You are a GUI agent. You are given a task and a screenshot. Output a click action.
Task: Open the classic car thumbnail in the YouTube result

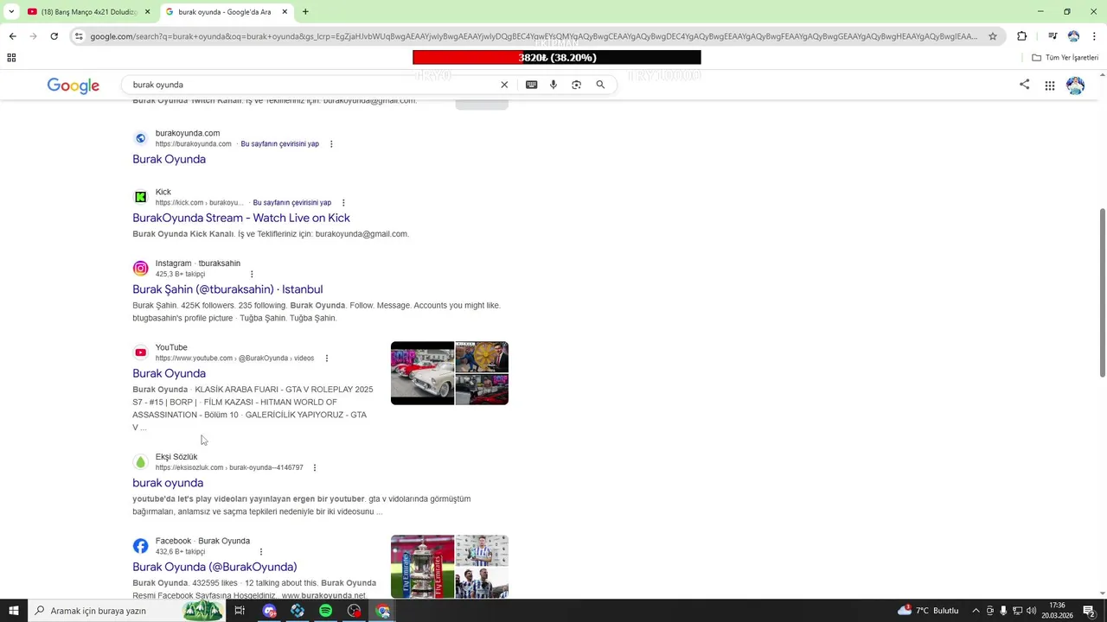pos(422,373)
